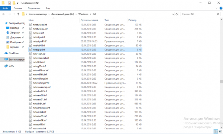Switch to large icons view button
The image size is (223, 134).
click(x=220, y=131)
